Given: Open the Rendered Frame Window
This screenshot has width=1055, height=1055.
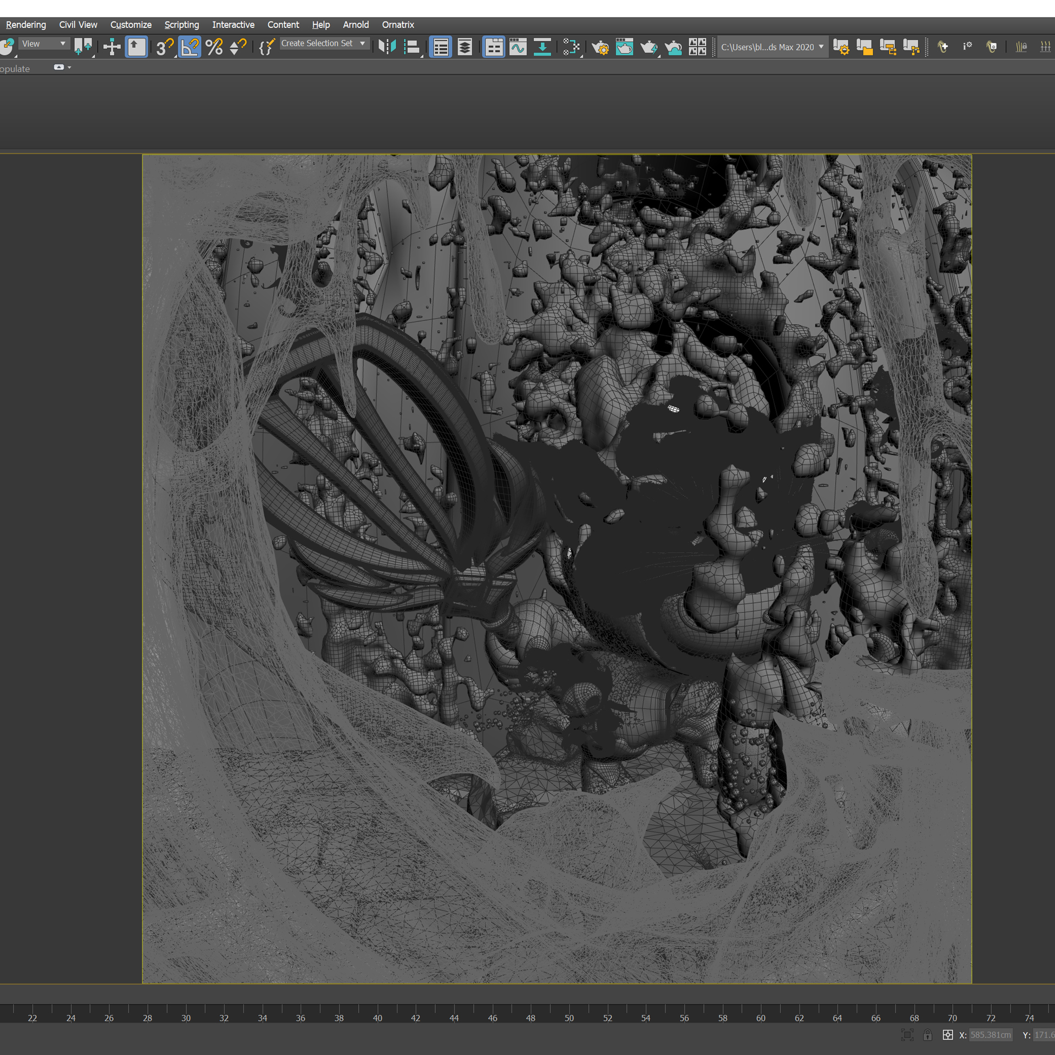Looking at the screenshot, I should tap(624, 47).
